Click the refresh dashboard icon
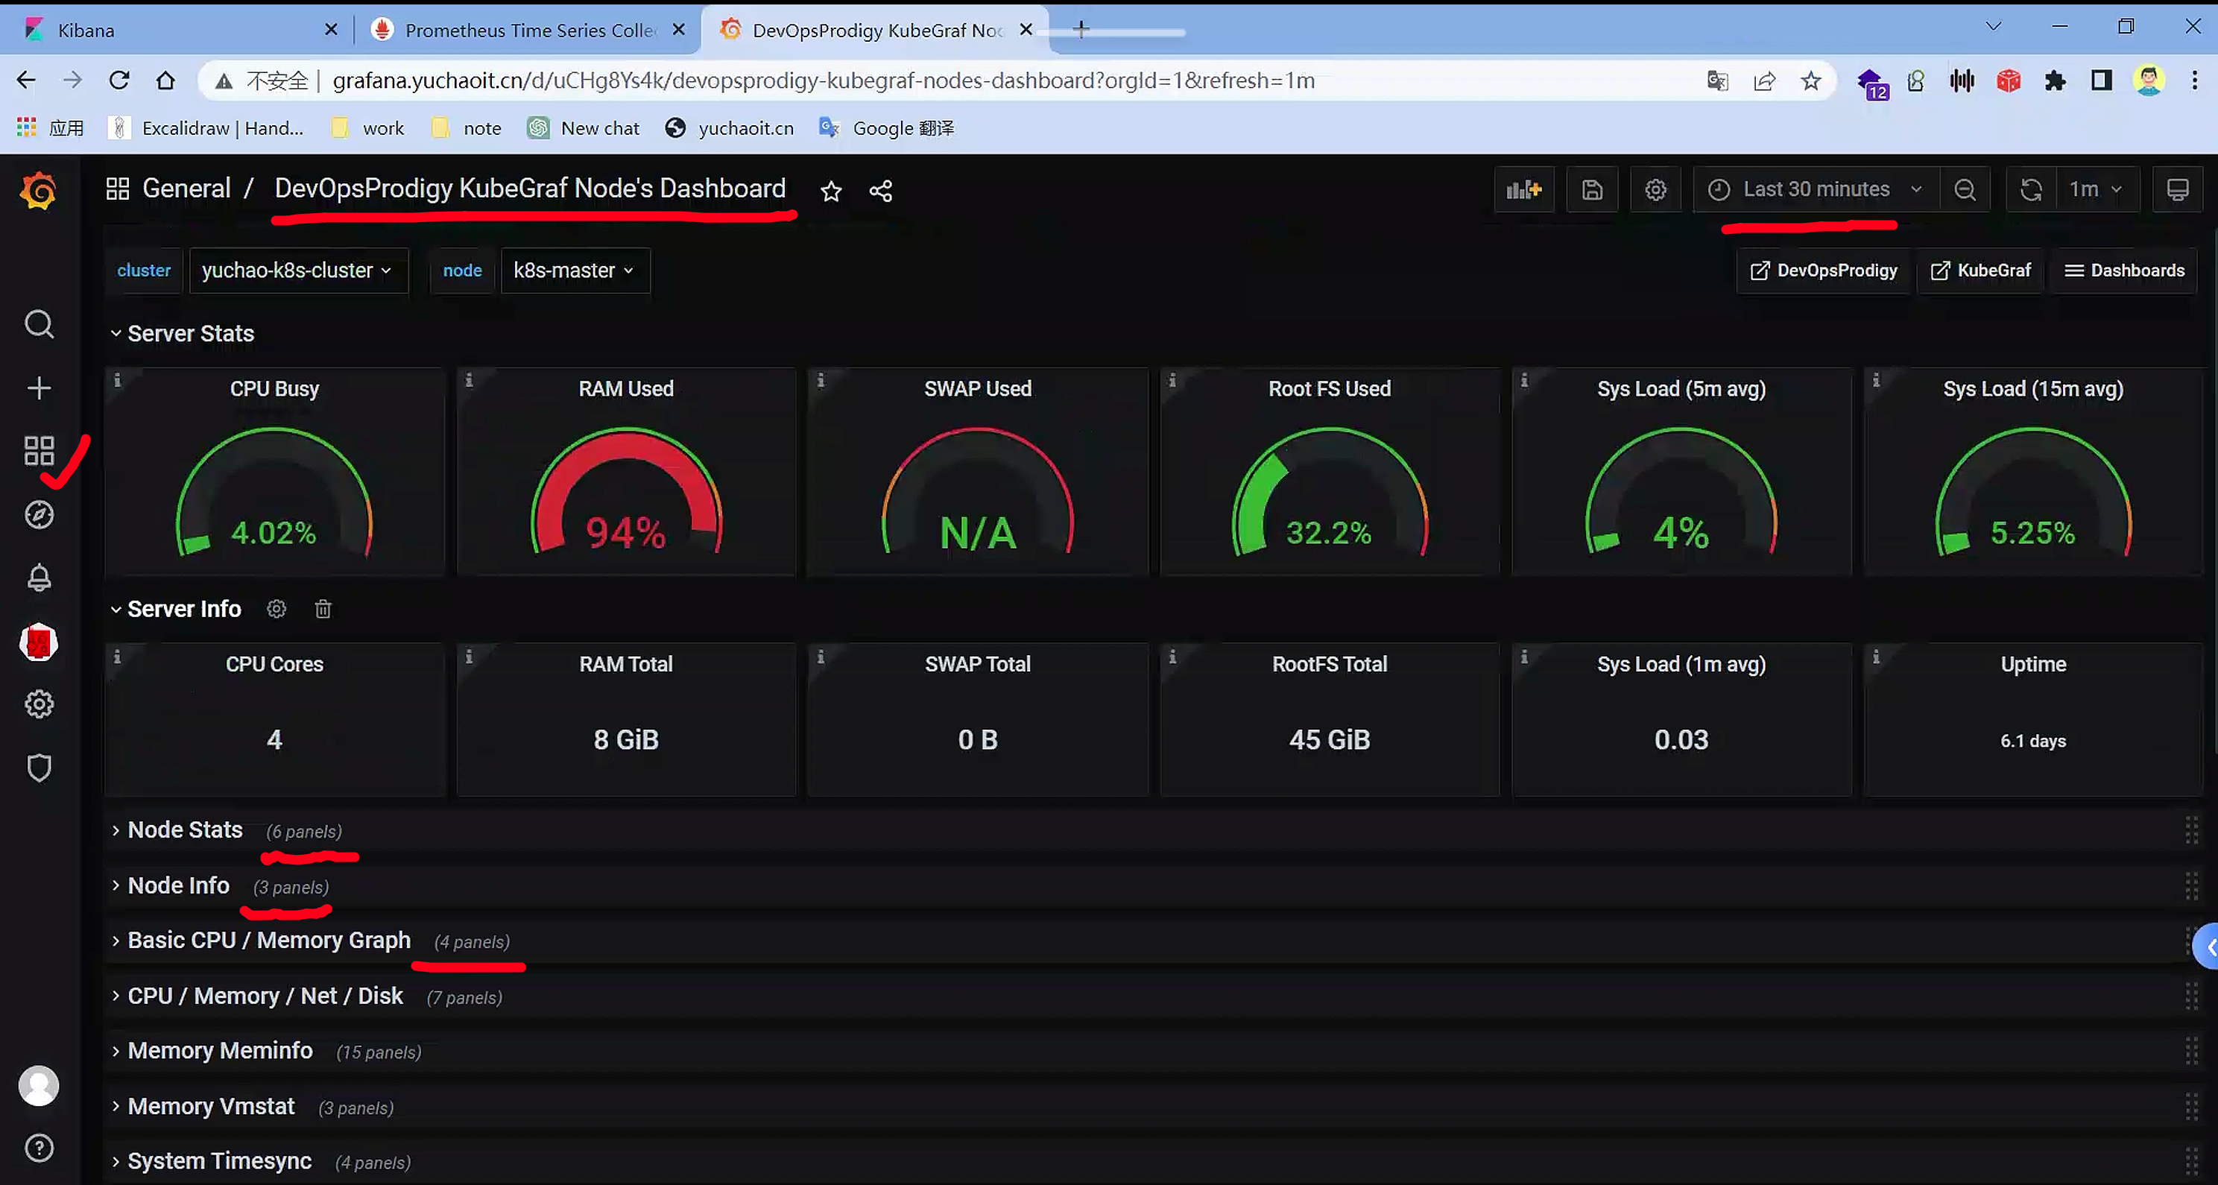This screenshot has height=1185, width=2218. pyautogui.click(x=2030, y=189)
